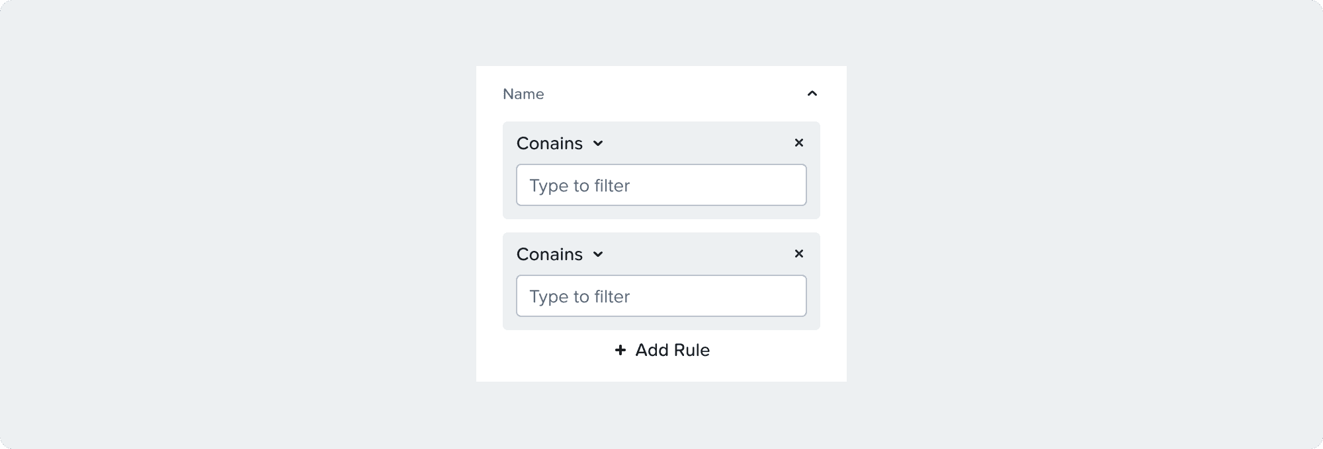Focus the first 'Type to filter' field
Screen dimensions: 1323x449
click(x=661, y=185)
